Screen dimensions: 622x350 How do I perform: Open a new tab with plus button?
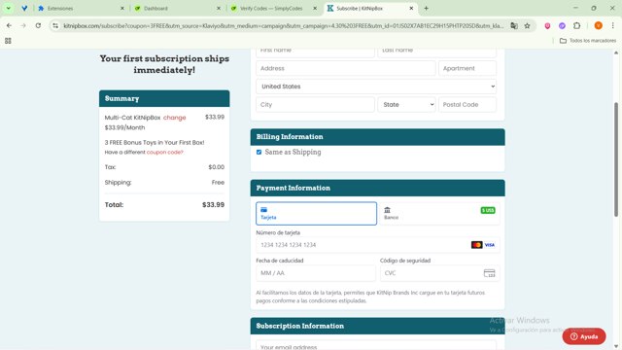[x=426, y=8]
